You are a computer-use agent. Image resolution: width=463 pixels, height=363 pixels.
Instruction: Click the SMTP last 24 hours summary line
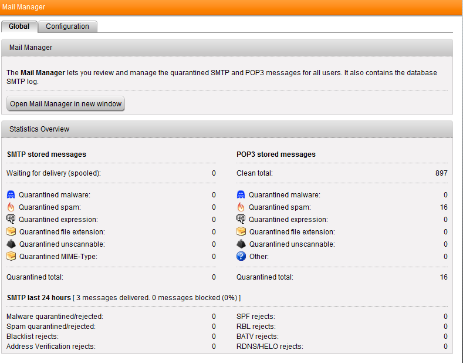(123, 298)
